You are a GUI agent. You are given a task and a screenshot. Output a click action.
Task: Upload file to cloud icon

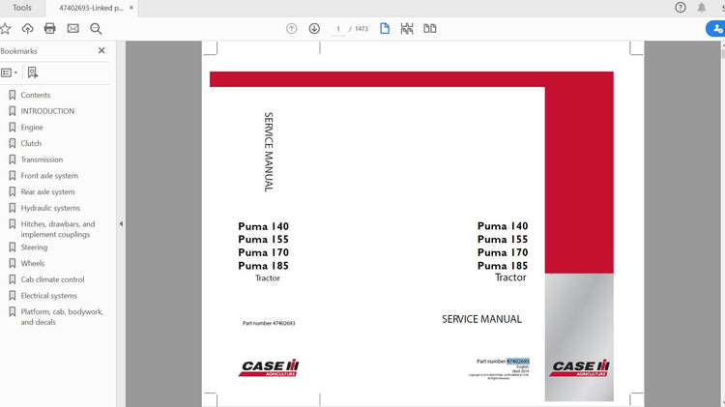[27, 29]
